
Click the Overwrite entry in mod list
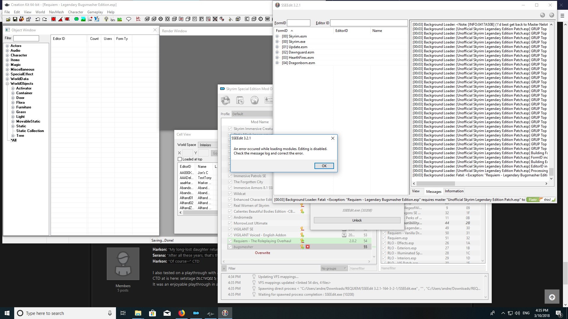click(x=262, y=253)
